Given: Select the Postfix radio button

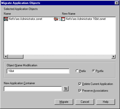Looking at the screenshot, I should (x=94, y=71).
